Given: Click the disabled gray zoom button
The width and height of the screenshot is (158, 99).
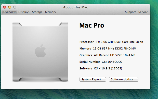Looking at the screenshot, I should point(15,7).
